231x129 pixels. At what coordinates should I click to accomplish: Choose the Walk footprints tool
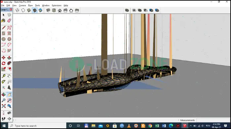point(4,119)
